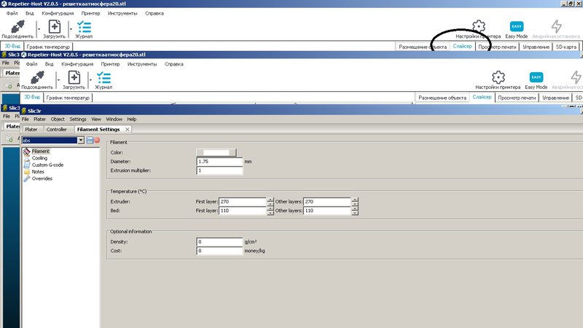The height and width of the screenshot is (328, 583).
Task: Expand the abs filament preset dropdown
Action: coord(81,140)
